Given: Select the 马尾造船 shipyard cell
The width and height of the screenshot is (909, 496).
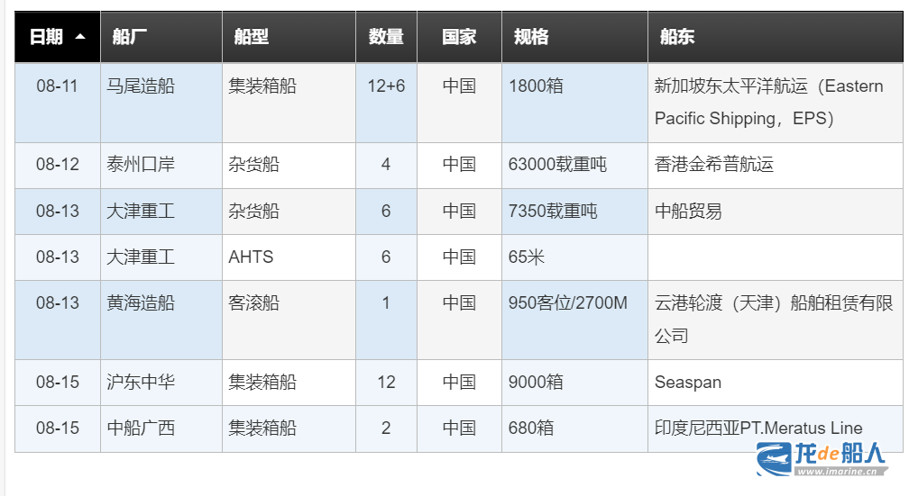Looking at the screenshot, I should tap(161, 103).
